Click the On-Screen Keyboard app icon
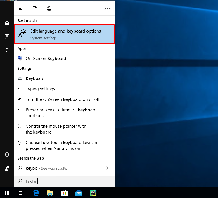This screenshot has width=218, height=198. click(20, 58)
